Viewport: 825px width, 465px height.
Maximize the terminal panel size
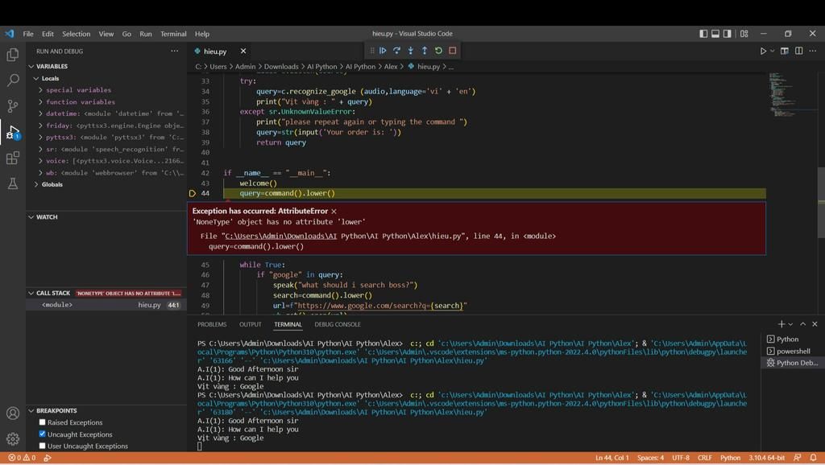click(x=803, y=324)
